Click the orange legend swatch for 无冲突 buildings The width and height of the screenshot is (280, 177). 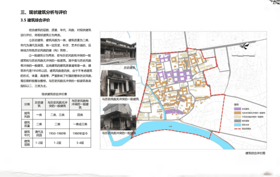(x=237, y=113)
